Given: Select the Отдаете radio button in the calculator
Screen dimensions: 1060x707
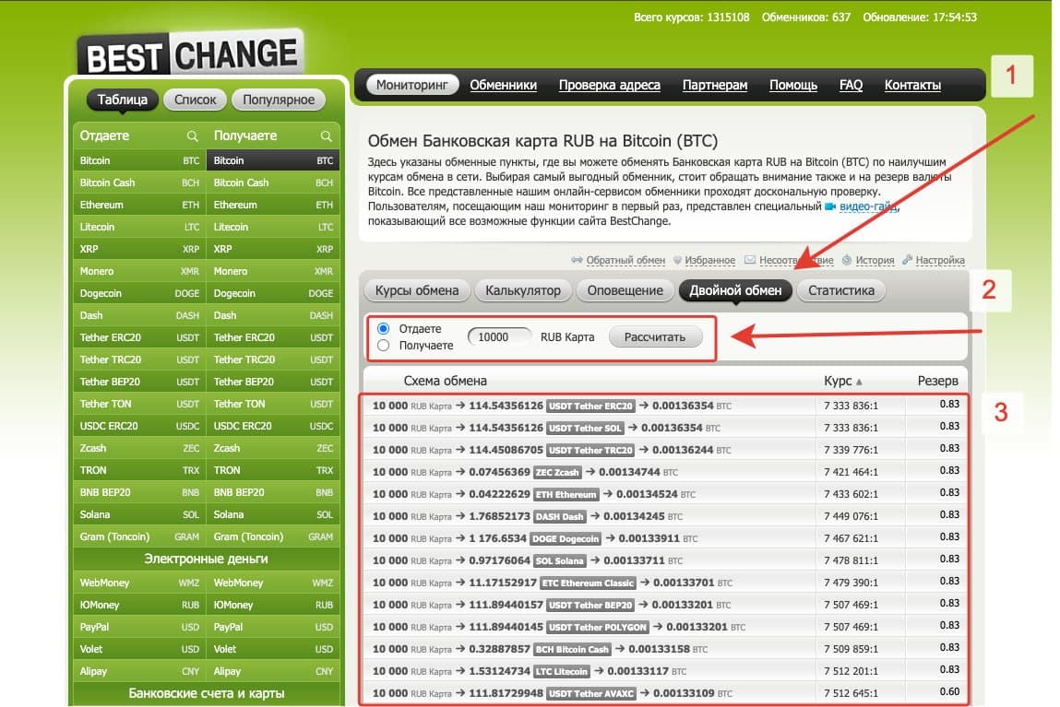Looking at the screenshot, I should click(x=383, y=329).
